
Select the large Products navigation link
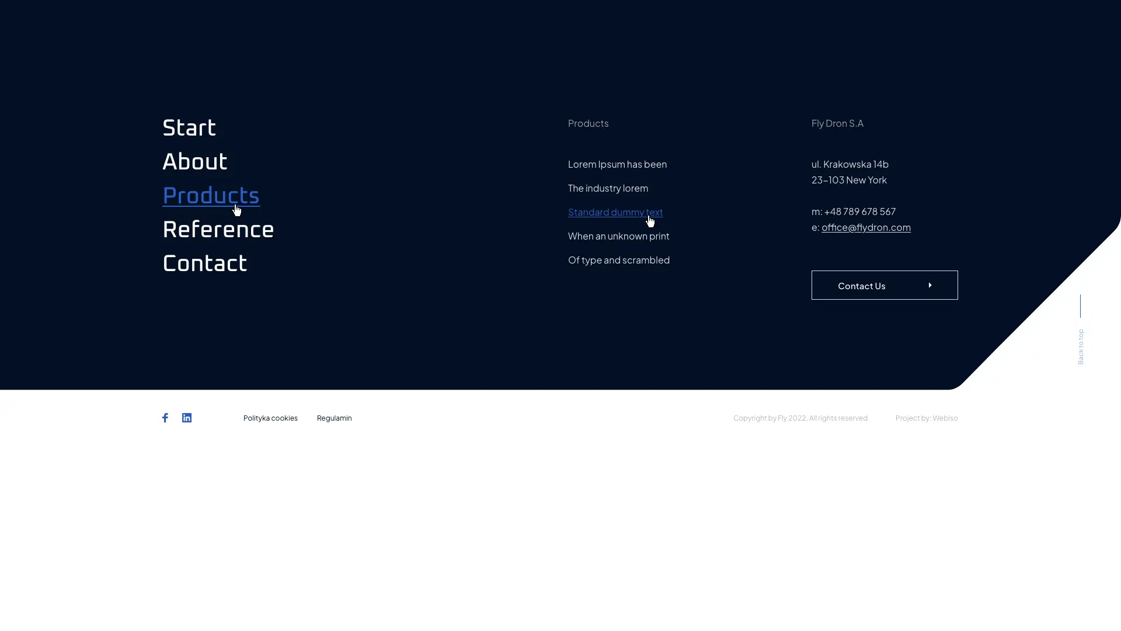[211, 196]
